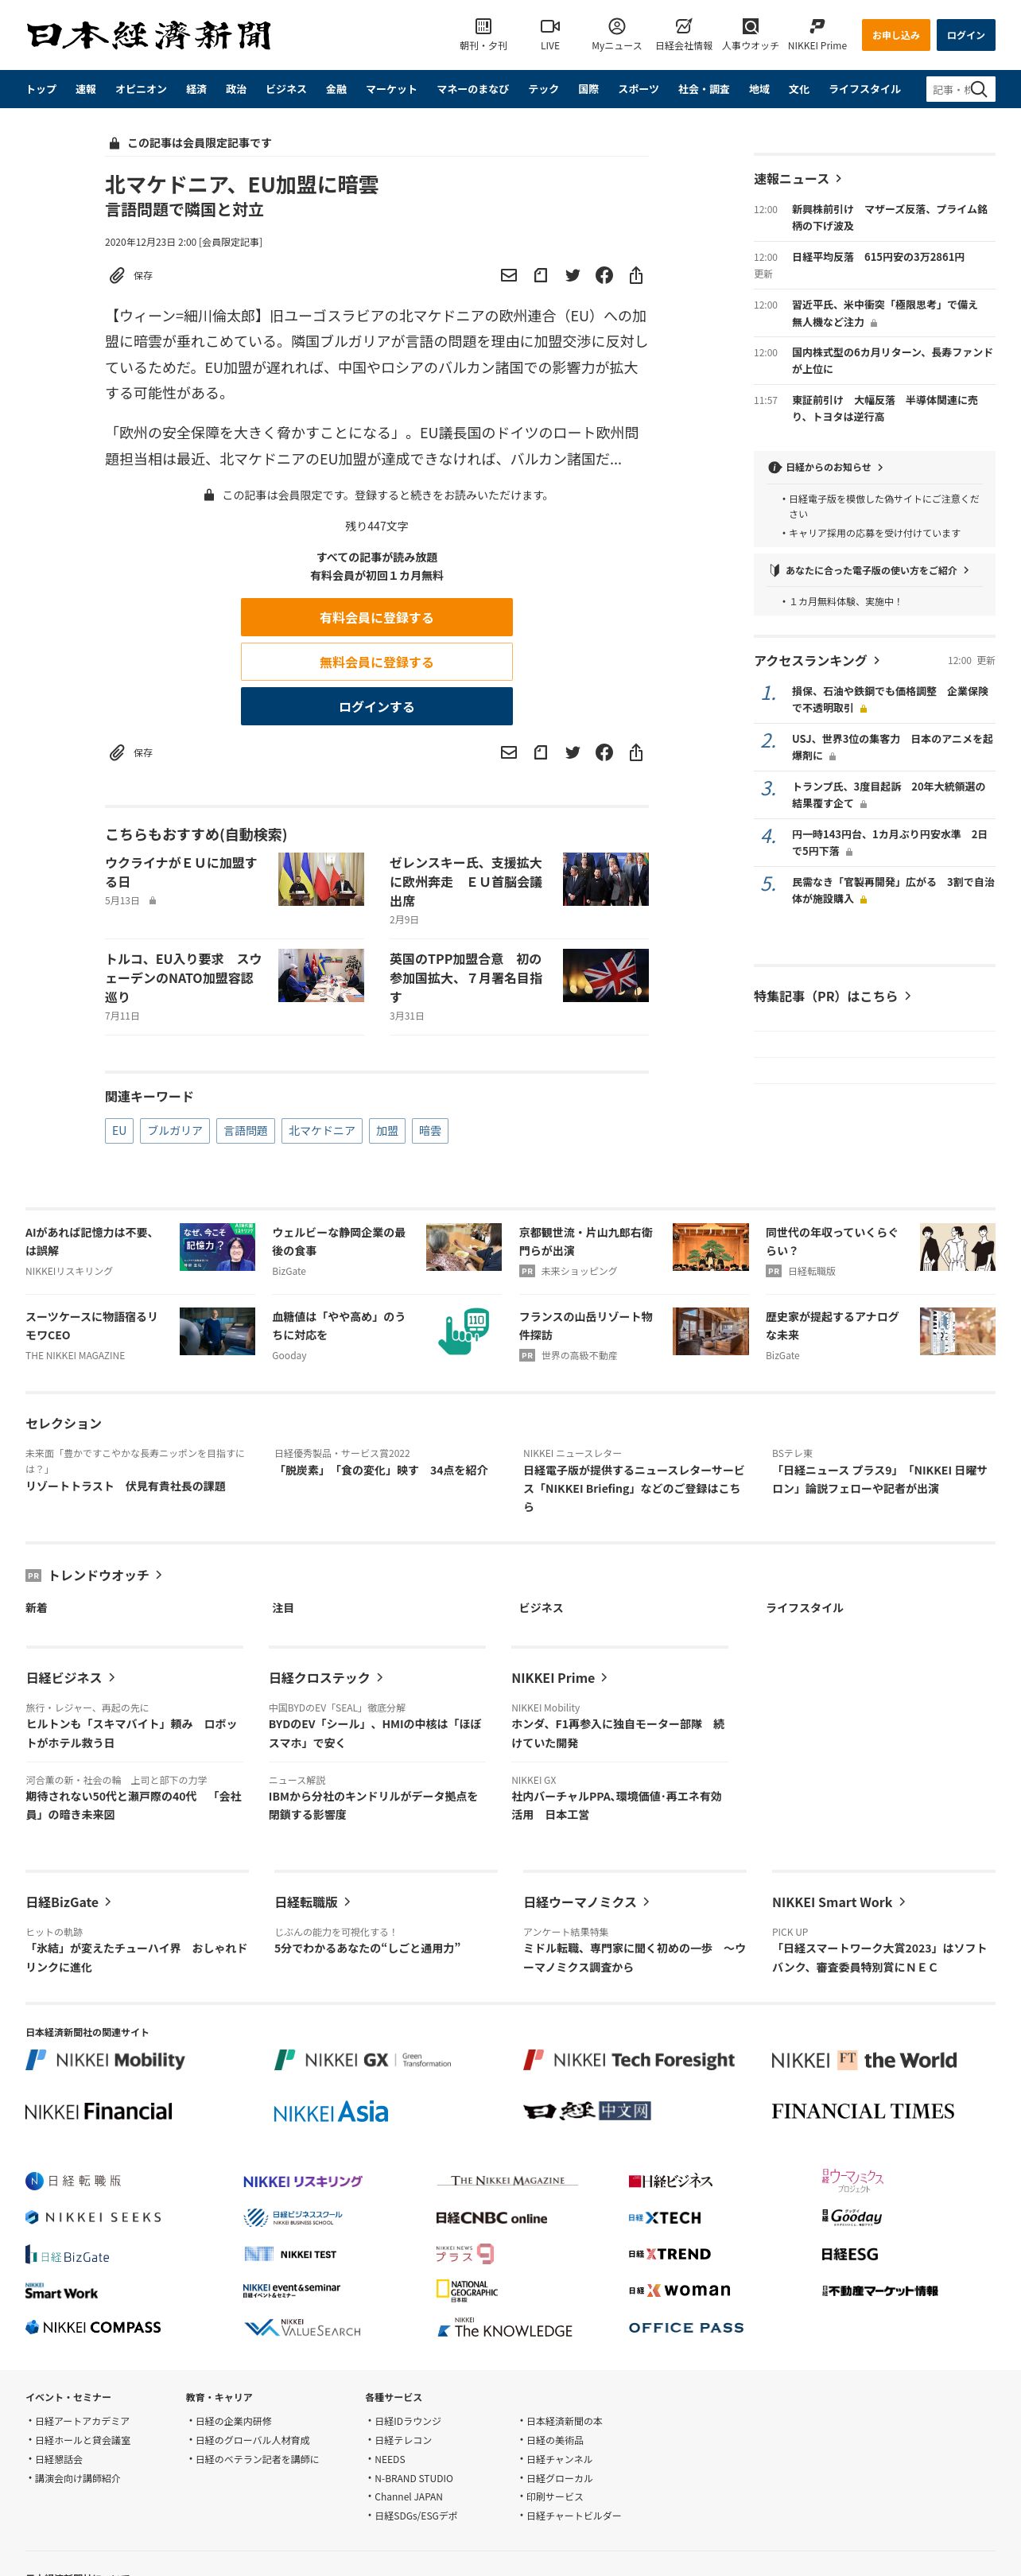Select マーケット in the navigation bar
This screenshot has width=1021, height=2576.
point(391,89)
